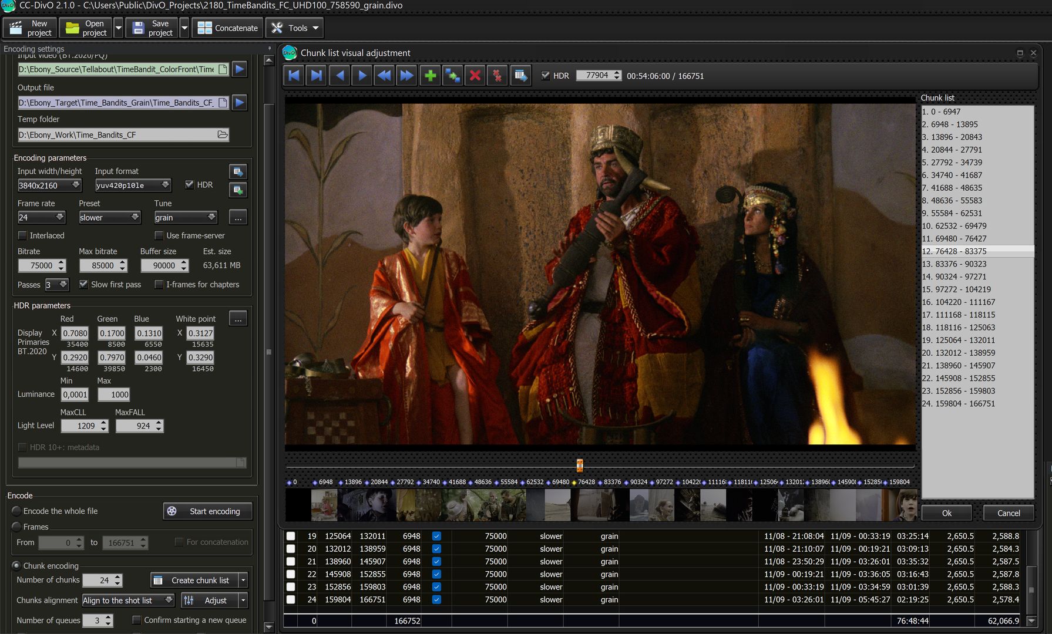Delete all chunk points with double red X

pos(498,76)
